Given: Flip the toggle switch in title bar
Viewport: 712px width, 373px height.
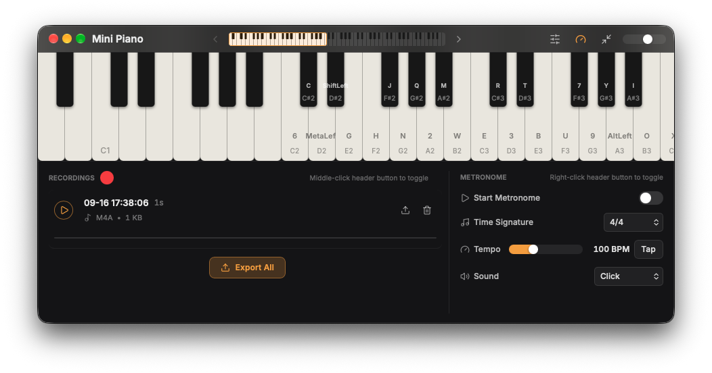Looking at the screenshot, I should tap(644, 39).
